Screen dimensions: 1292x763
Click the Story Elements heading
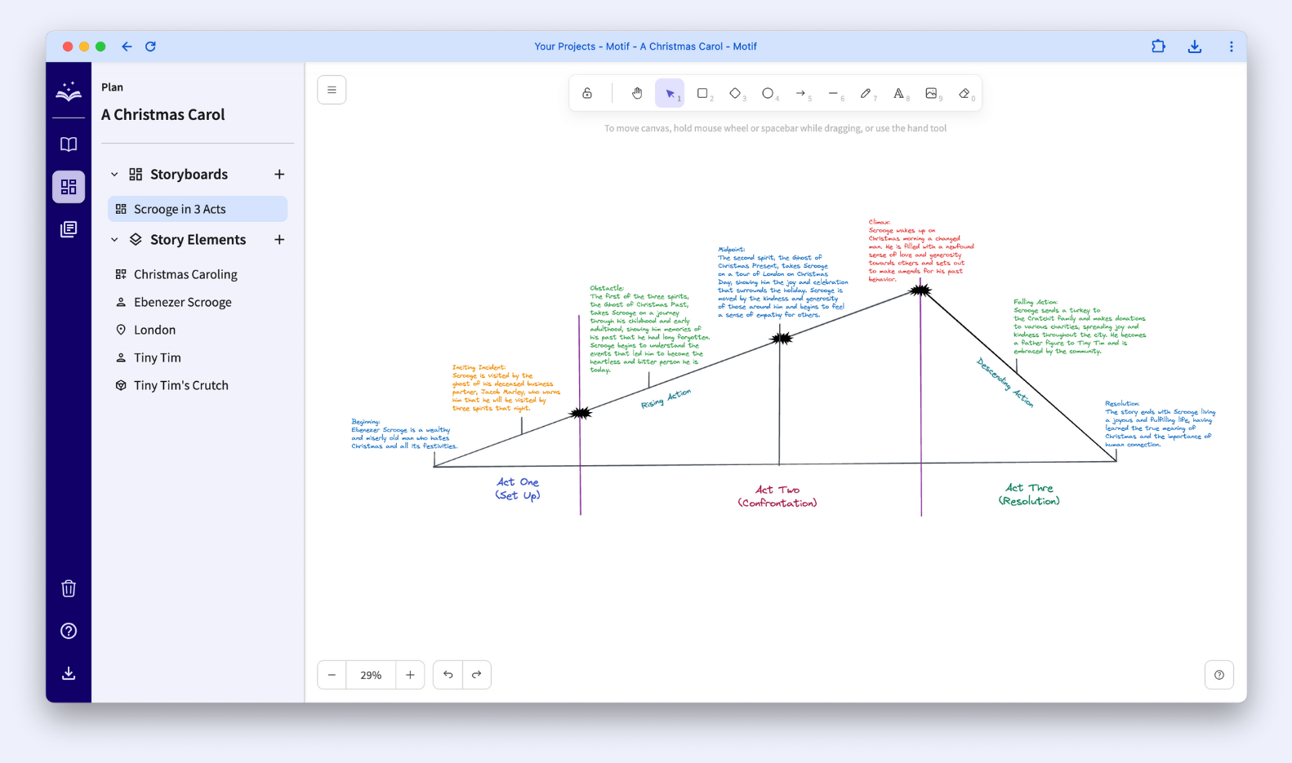[198, 240]
